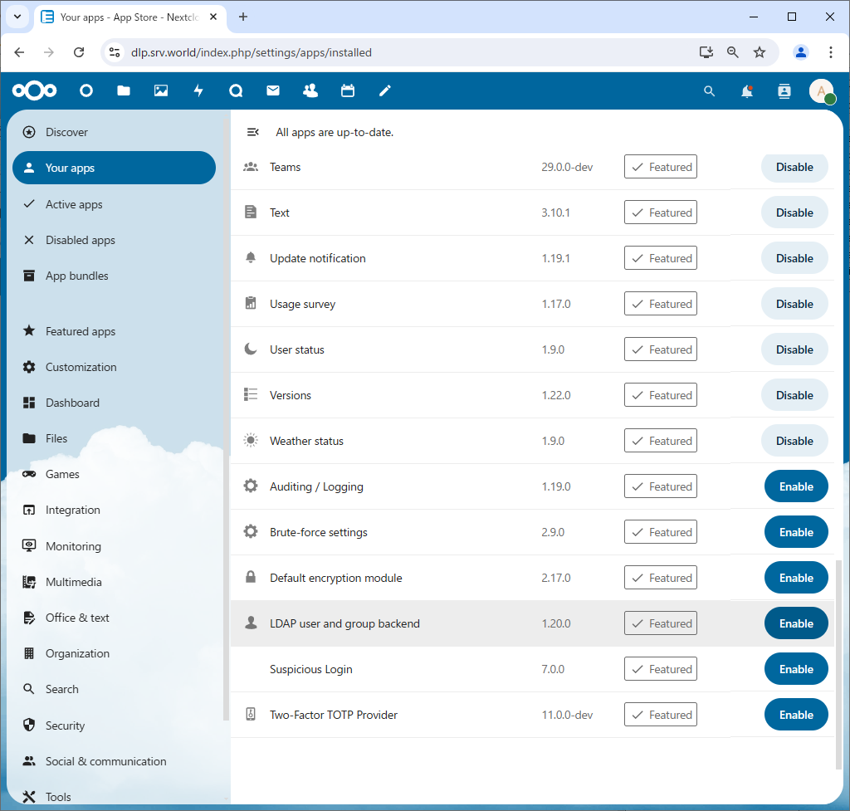Open Monitoring category
Viewport: 850px width, 811px height.
click(115, 546)
